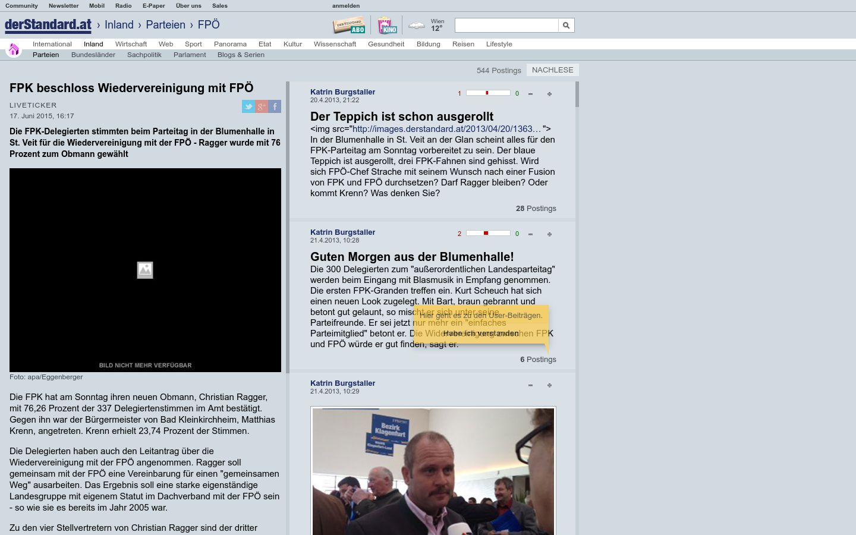Open the Sport menu section

(193, 44)
